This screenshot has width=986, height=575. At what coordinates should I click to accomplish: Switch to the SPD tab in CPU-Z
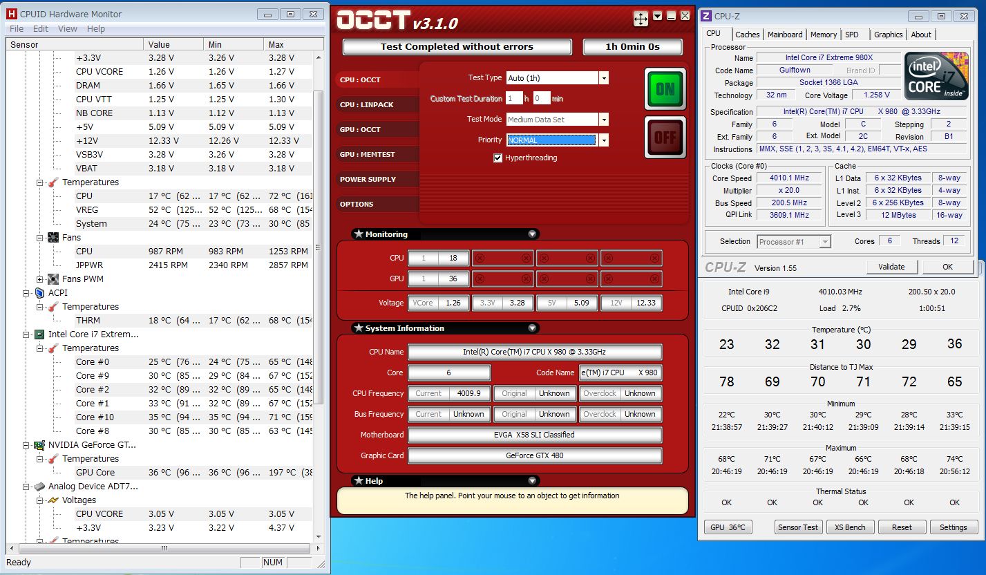852,35
